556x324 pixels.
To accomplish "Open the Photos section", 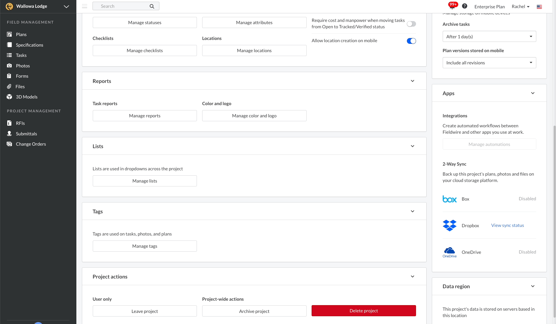I will point(22,66).
